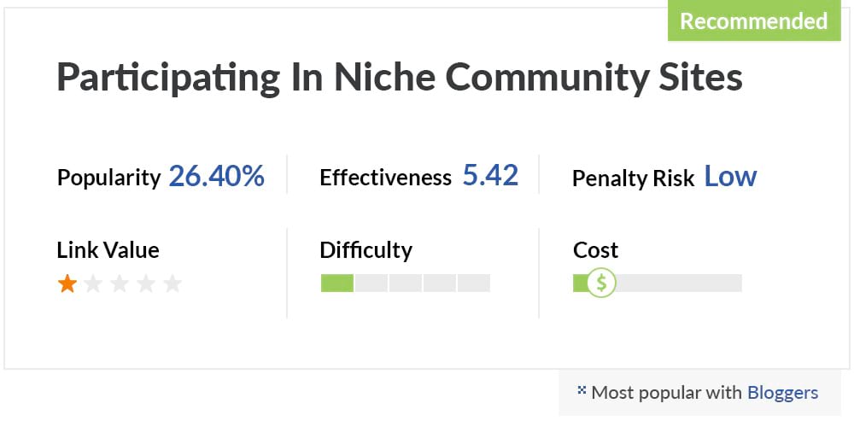Viewport: 854px width, 427px height.
Task: Click the green dollar sign Cost icon
Action: coord(601,283)
